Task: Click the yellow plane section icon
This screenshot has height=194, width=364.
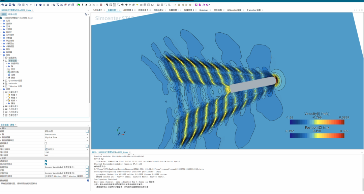Action: coord(138,5)
